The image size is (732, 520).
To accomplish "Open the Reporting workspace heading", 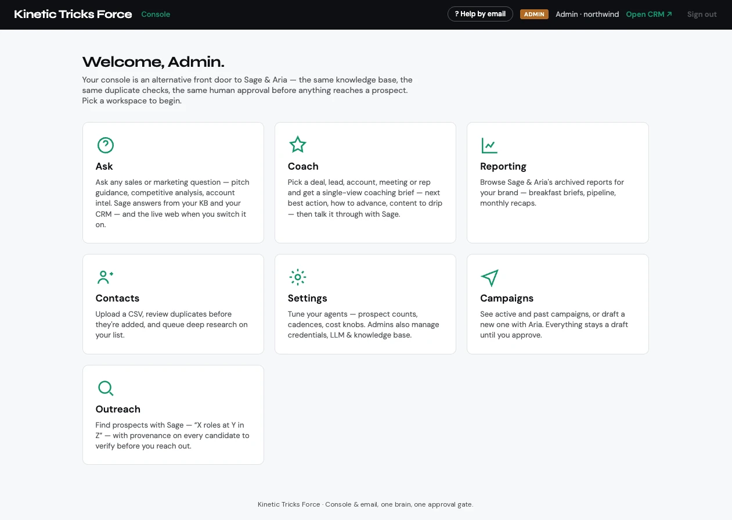I will tap(503, 166).
